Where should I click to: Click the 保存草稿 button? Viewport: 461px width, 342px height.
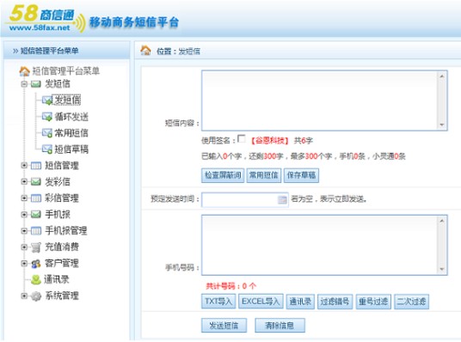(301, 175)
